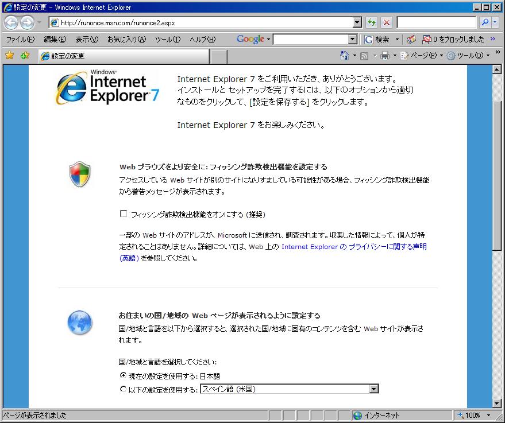Open the 編集(E) menu
The width and height of the screenshot is (505, 423).
tap(55, 39)
